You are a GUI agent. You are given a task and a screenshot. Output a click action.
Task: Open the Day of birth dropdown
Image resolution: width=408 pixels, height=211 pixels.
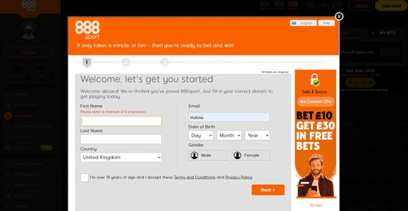200,135
